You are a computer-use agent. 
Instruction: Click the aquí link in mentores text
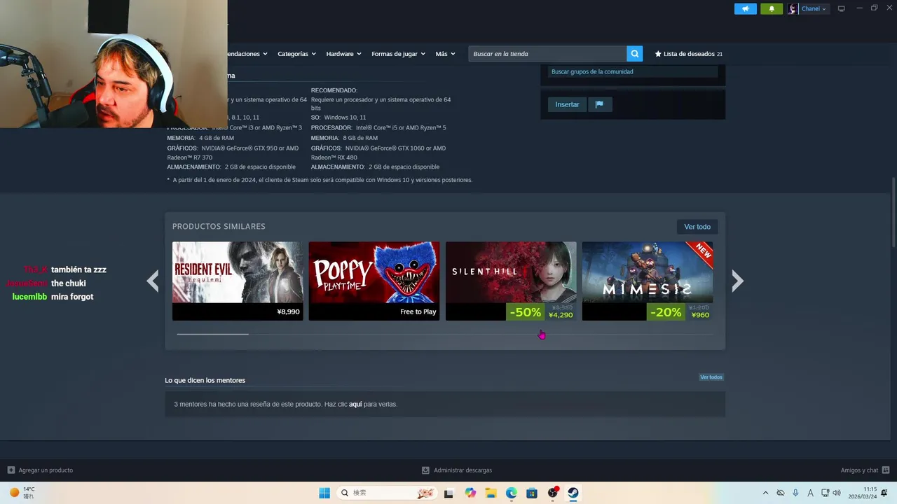[x=355, y=404]
